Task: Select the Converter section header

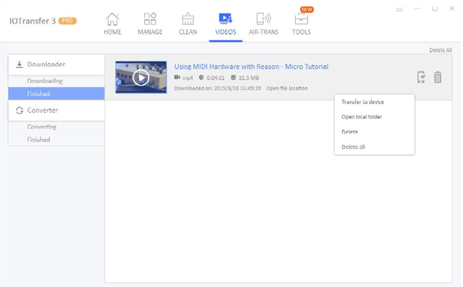Action: click(x=56, y=110)
